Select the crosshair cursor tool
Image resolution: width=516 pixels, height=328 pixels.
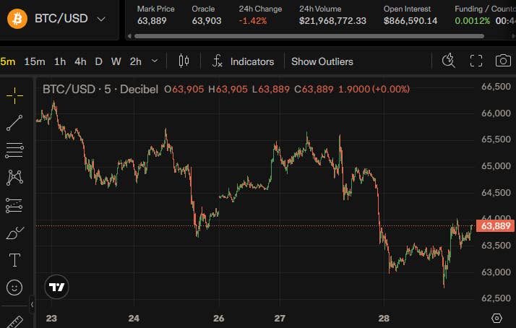coord(14,96)
